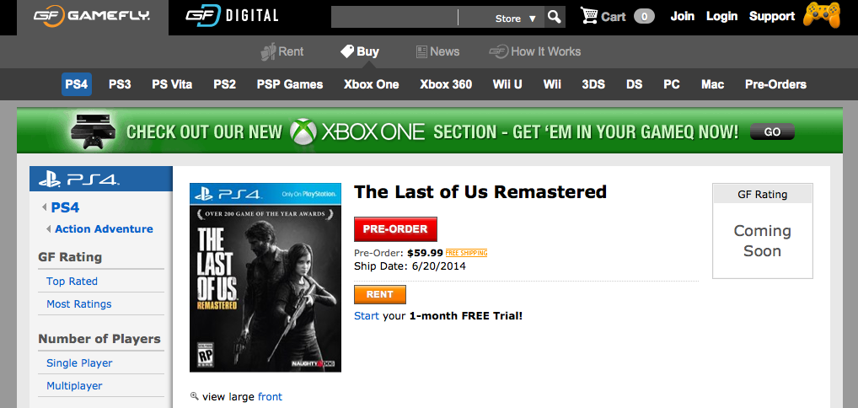Viewport: 858px width, 408px height.
Task: Open the Top Rated filter link
Action: (x=72, y=282)
